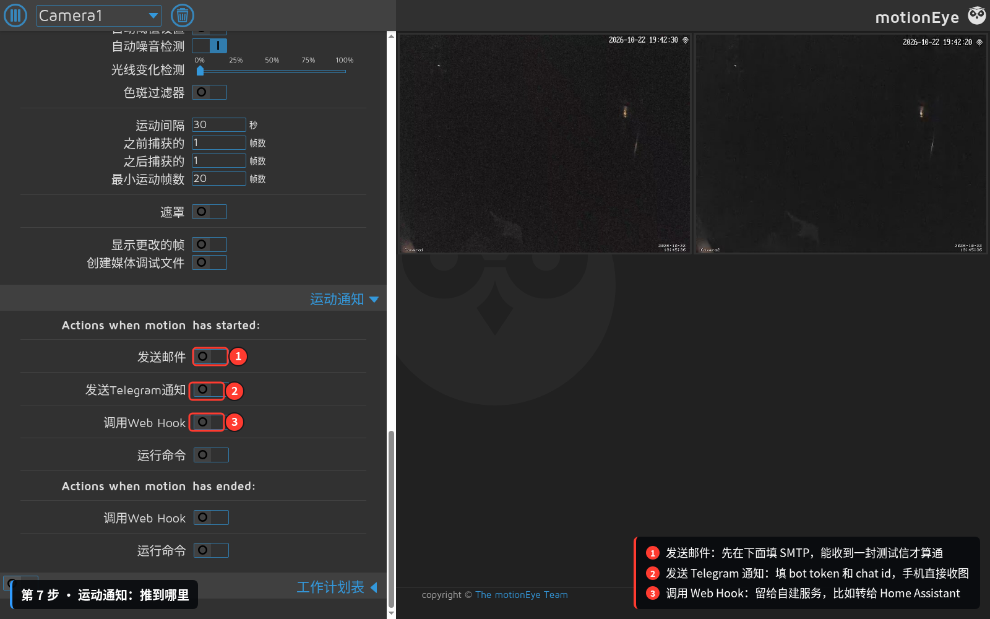Viewport: 990px width, 619px height.
Task: Open The motionEye Team link
Action: [x=521, y=595]
